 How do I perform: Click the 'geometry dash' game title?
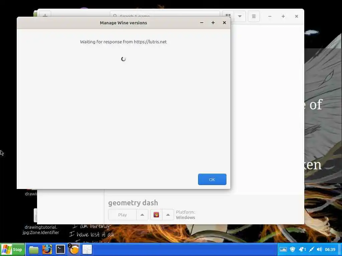tap(133, 203)
